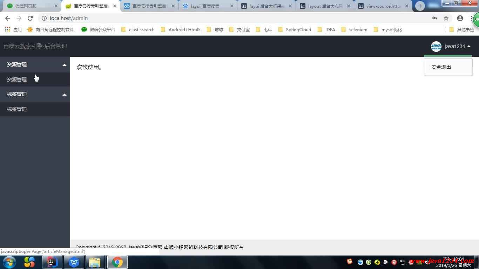This screenshot has width=479, height=269.
Task: Click the site info icon in address bar
Action: coord(44,18)
